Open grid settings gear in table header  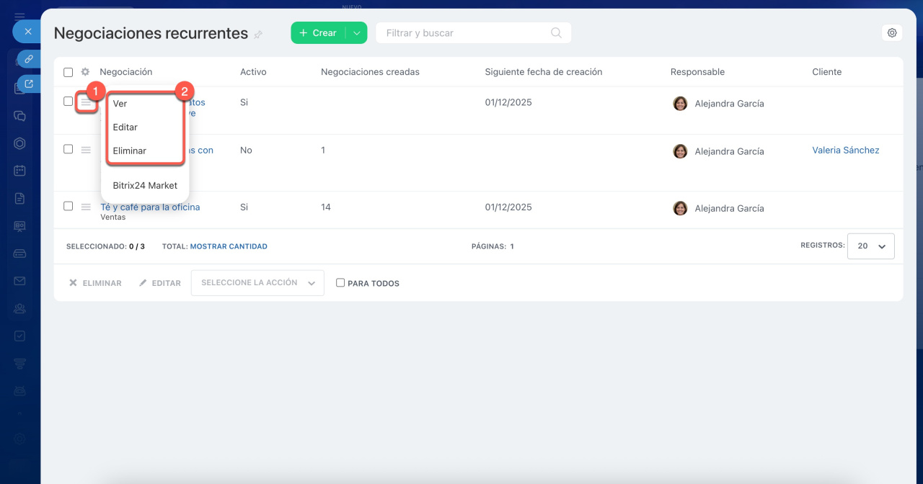point(85,72)
